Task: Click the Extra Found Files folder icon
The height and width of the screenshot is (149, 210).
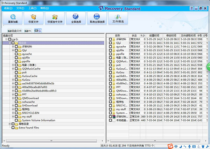Action: (16, 128)
